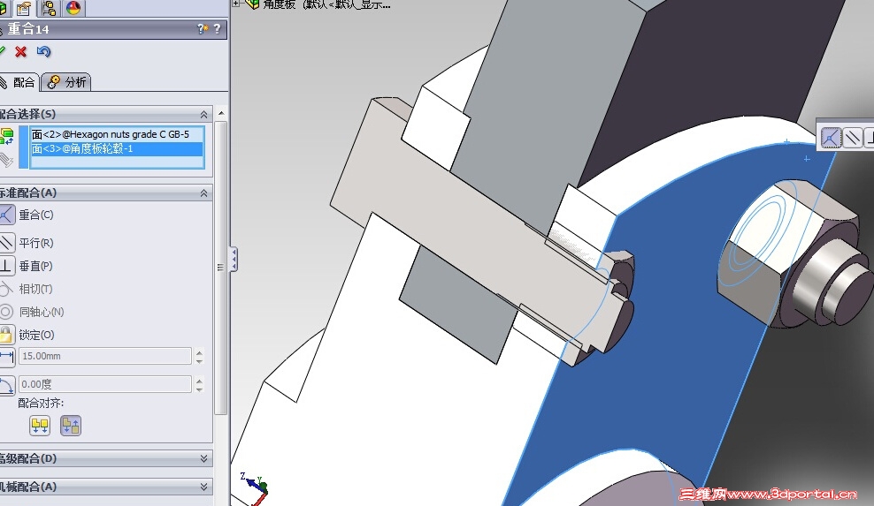Pick coincident icon in popup mate toolbar
The width and height of the screenshot is (874, 506).
point(831,138)
